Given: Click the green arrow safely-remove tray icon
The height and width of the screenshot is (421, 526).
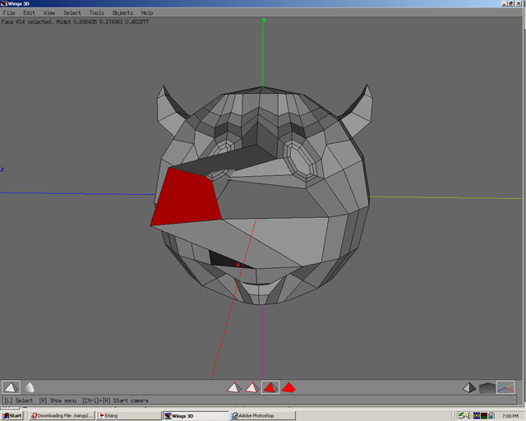Looking at the screenshot, I should [462, 415].
